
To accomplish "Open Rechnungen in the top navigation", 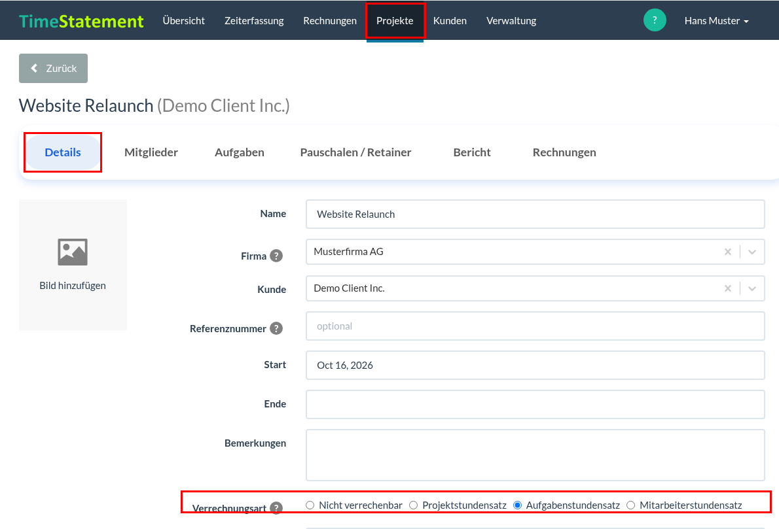I will (x=330, y=21).
